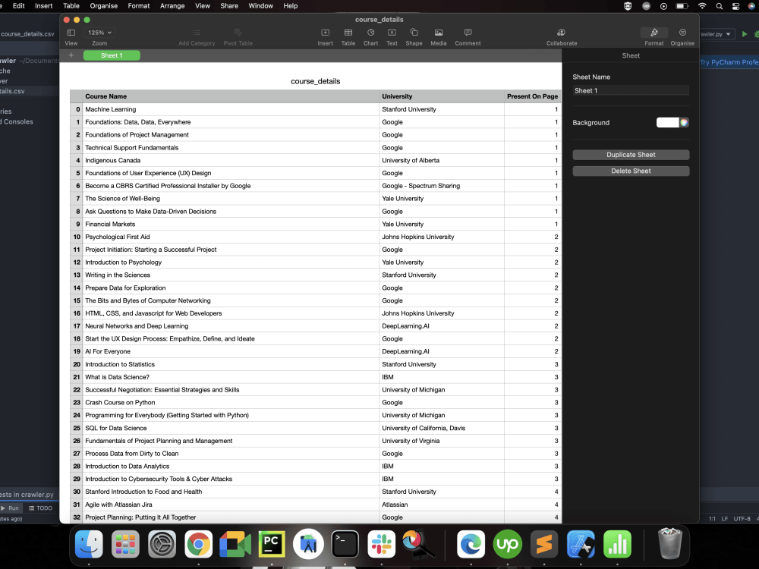Select the Psychological First Aid cell
759x569 pixels.
[231, 237]
